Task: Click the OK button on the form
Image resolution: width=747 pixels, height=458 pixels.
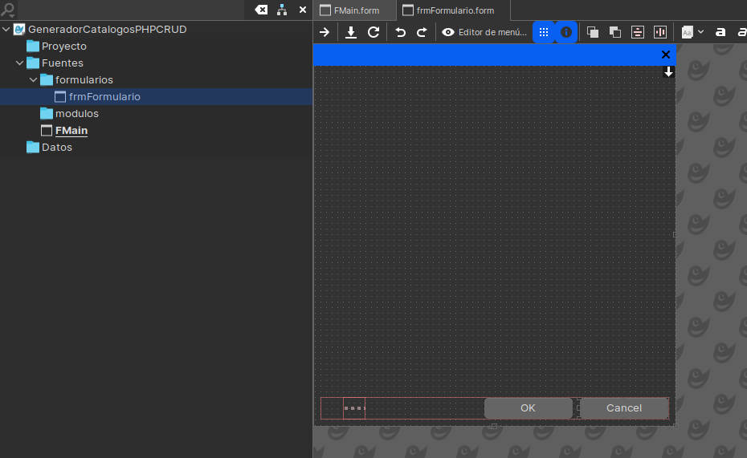Action: [x=528, y=408]
